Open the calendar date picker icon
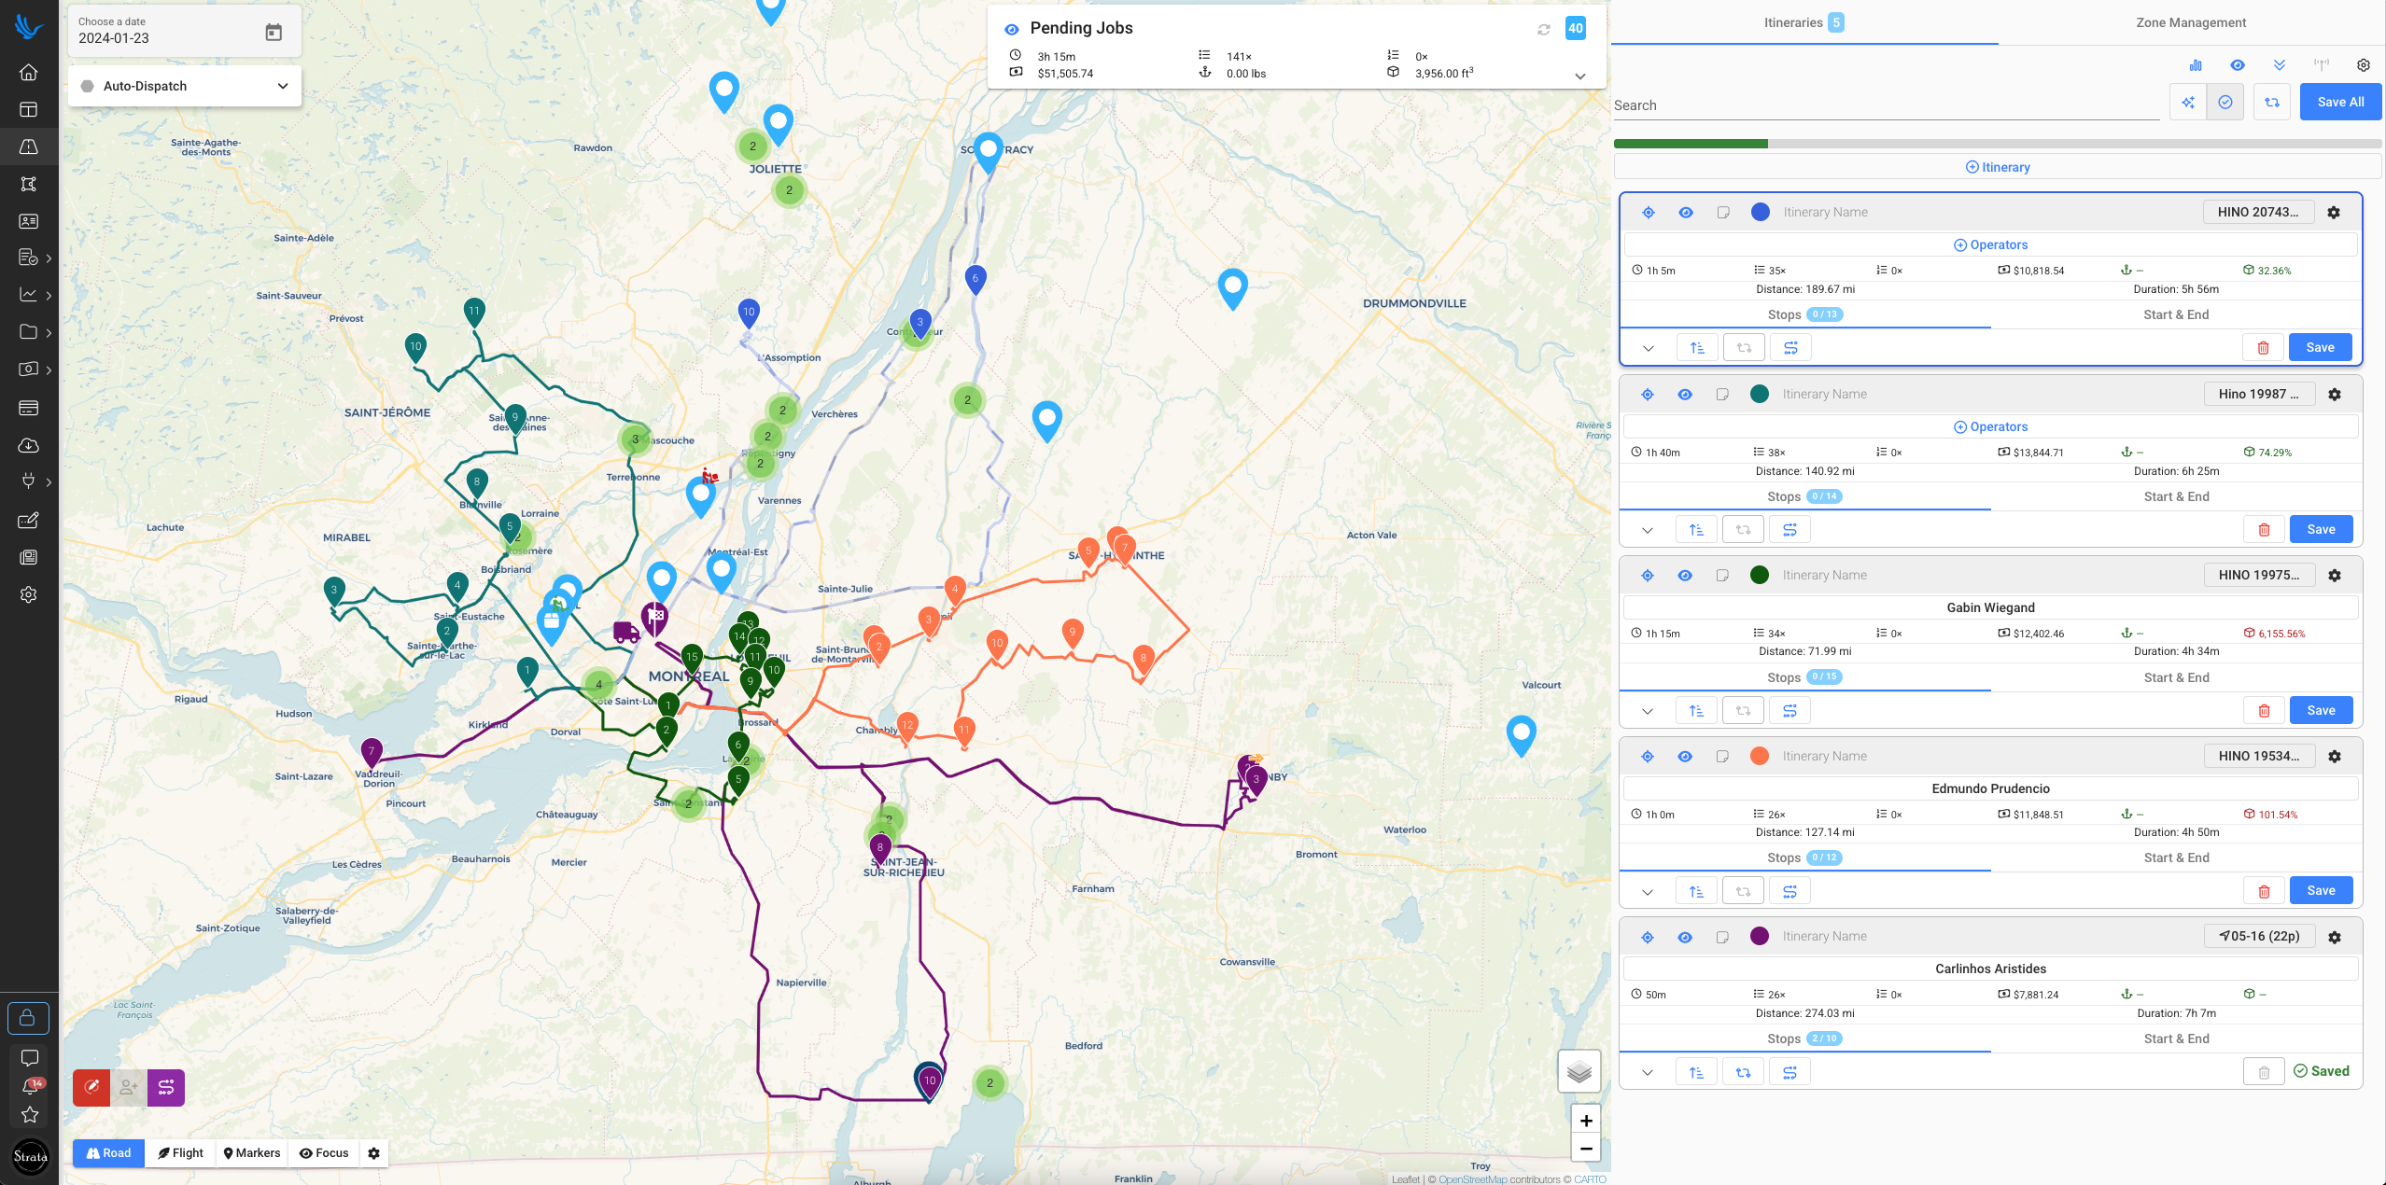The image size is (2386, 1185). click(x=274, y=32)
